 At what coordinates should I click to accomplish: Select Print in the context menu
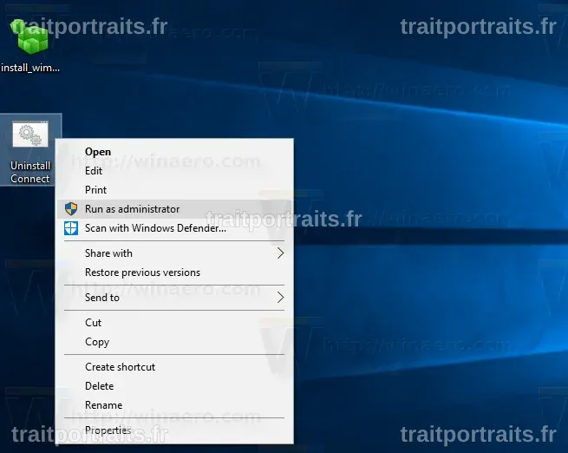tap(175, 190)
